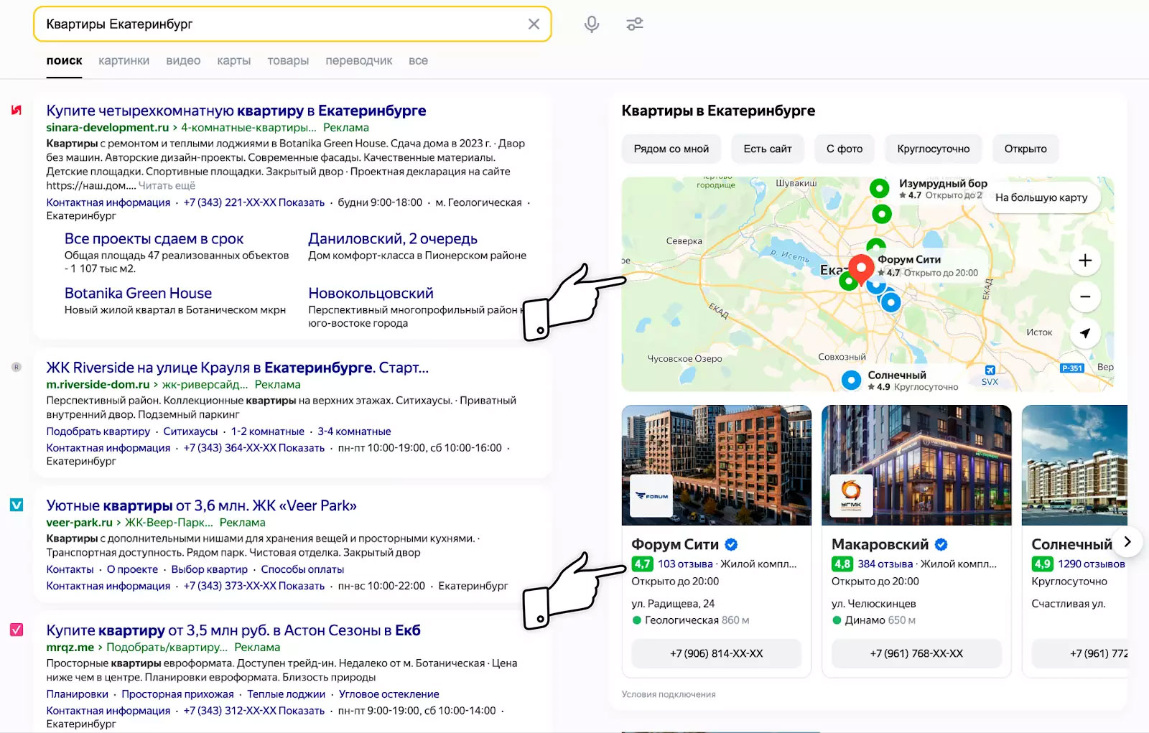Click the Riverside result favicon
This screenshot has width=1149, height=733.
17,367
